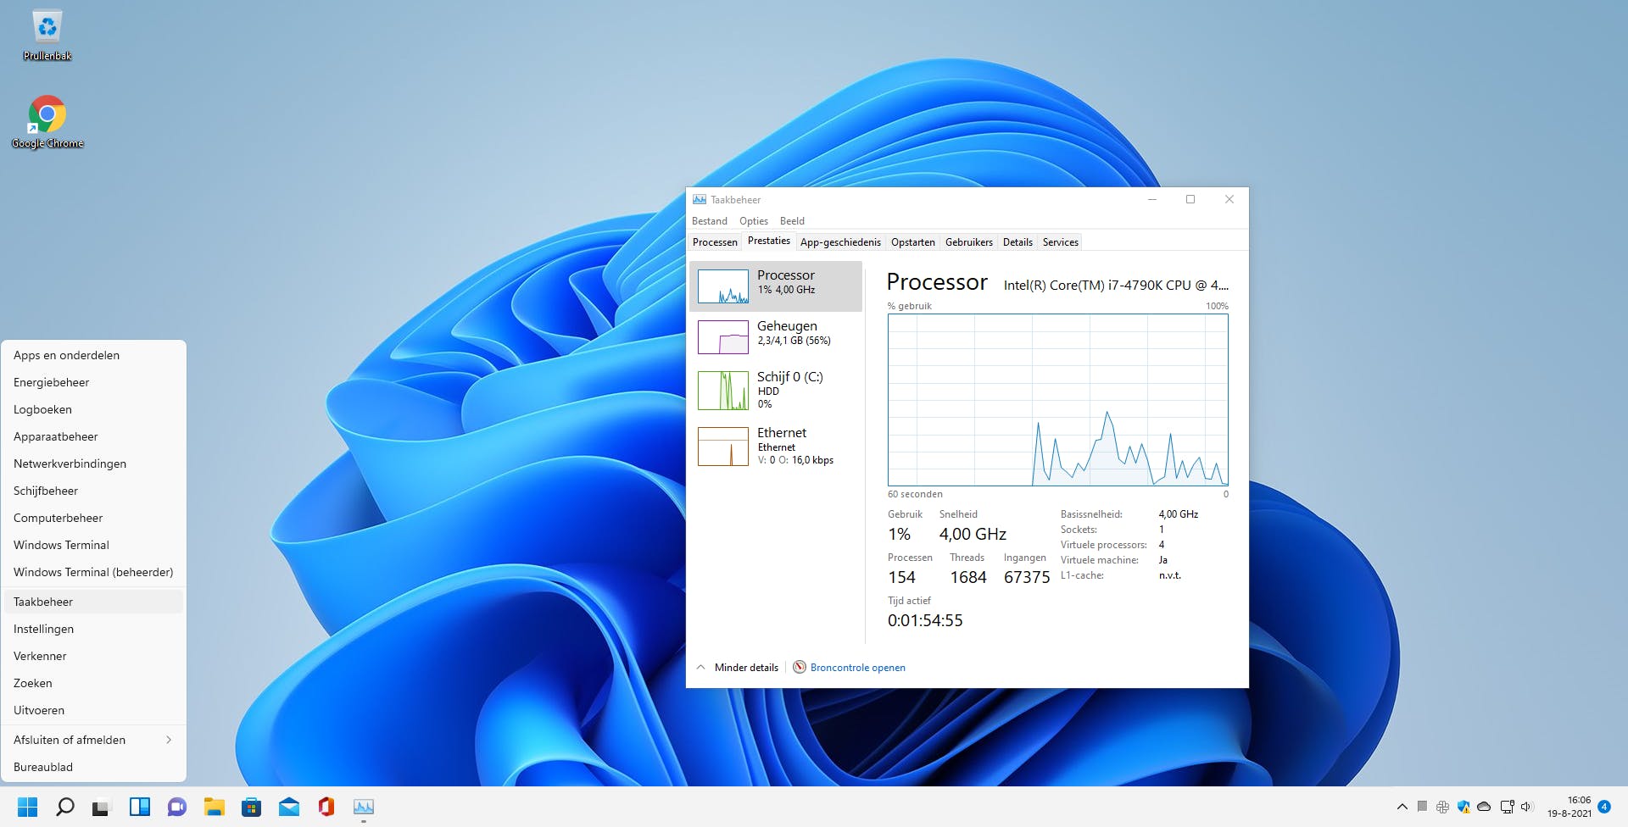Select Netwerkverbindingen in the menu
Screen dimensions: 1628x827
93,464
